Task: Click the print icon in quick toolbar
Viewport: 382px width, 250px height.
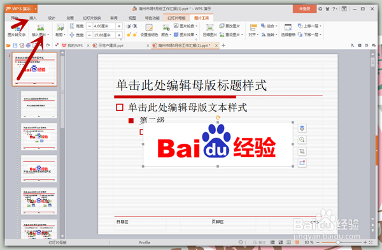Action: click(x=28, y=45)
